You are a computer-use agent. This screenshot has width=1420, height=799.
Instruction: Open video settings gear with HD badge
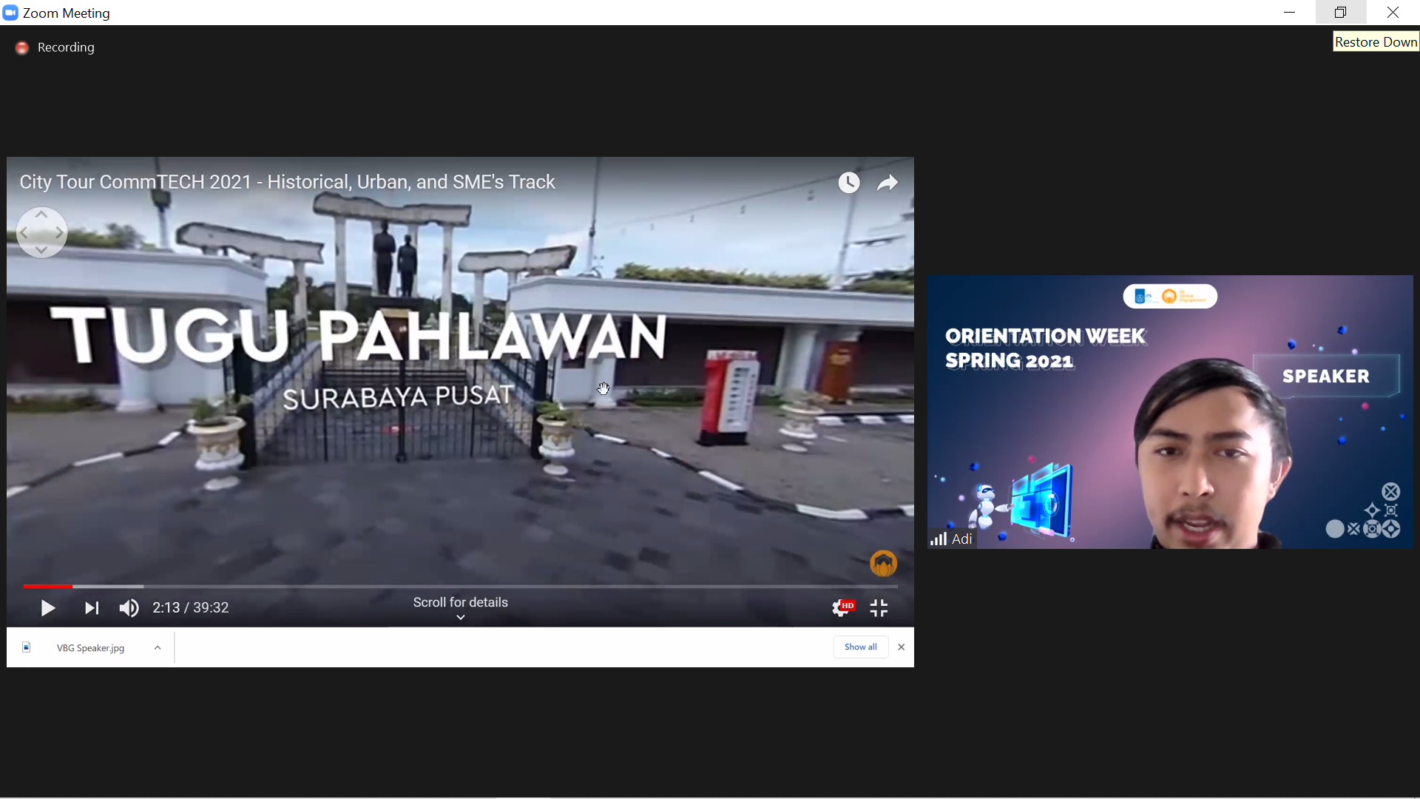coord(842,608)
